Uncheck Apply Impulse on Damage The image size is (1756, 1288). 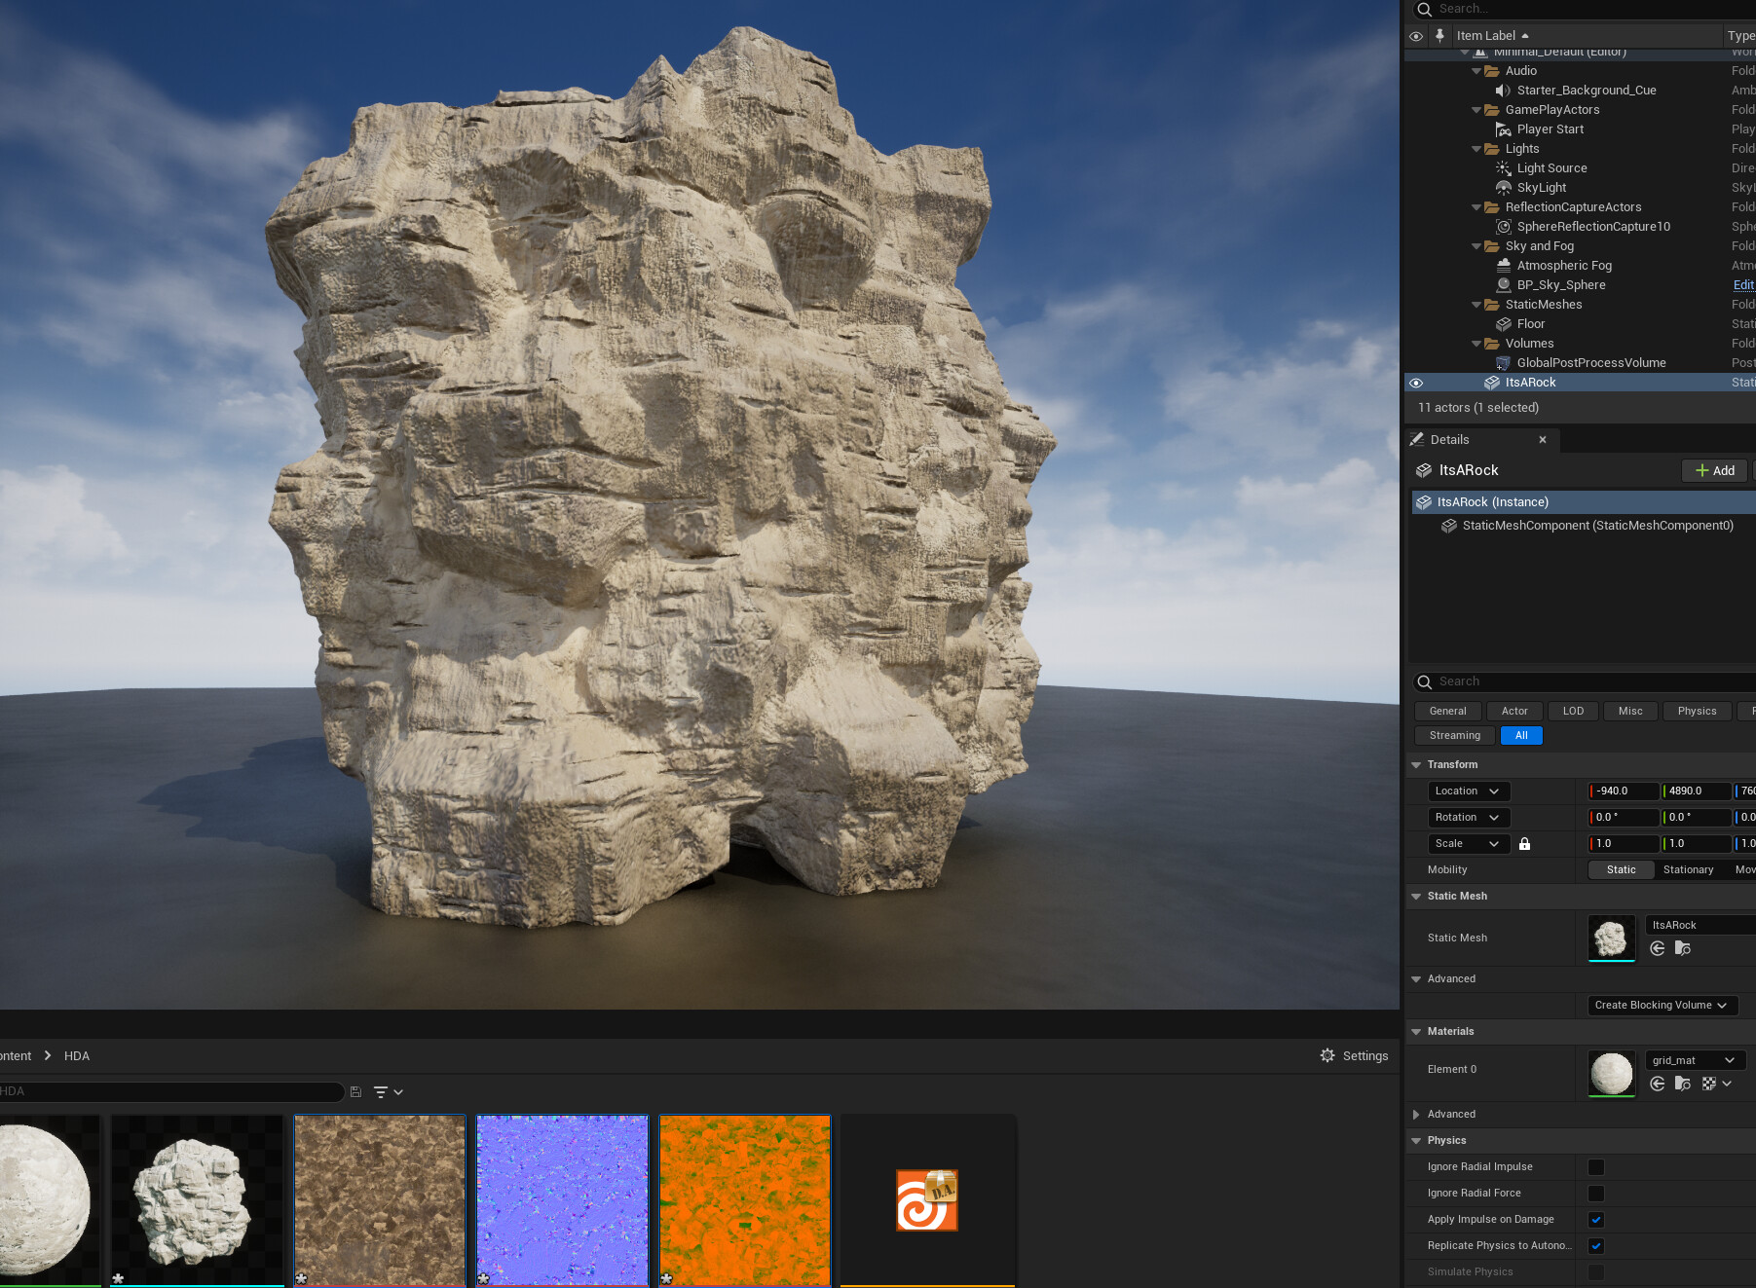click(x=1595, y=1219)
